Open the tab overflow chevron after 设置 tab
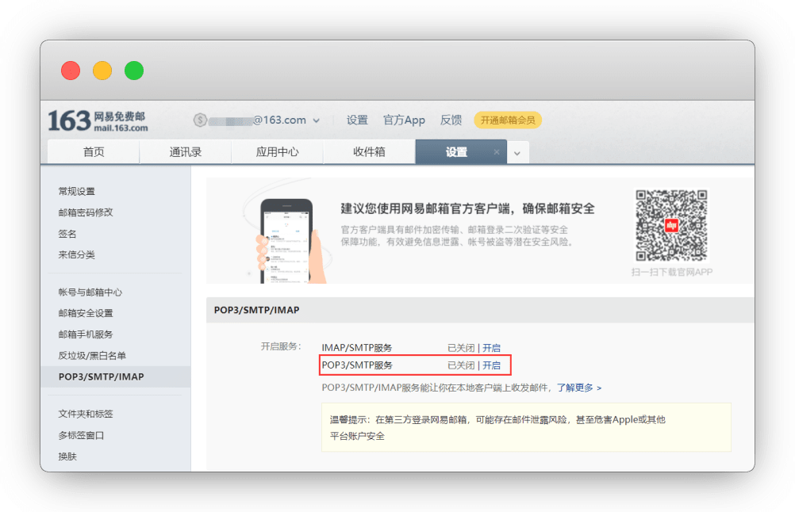 point(517,153)
